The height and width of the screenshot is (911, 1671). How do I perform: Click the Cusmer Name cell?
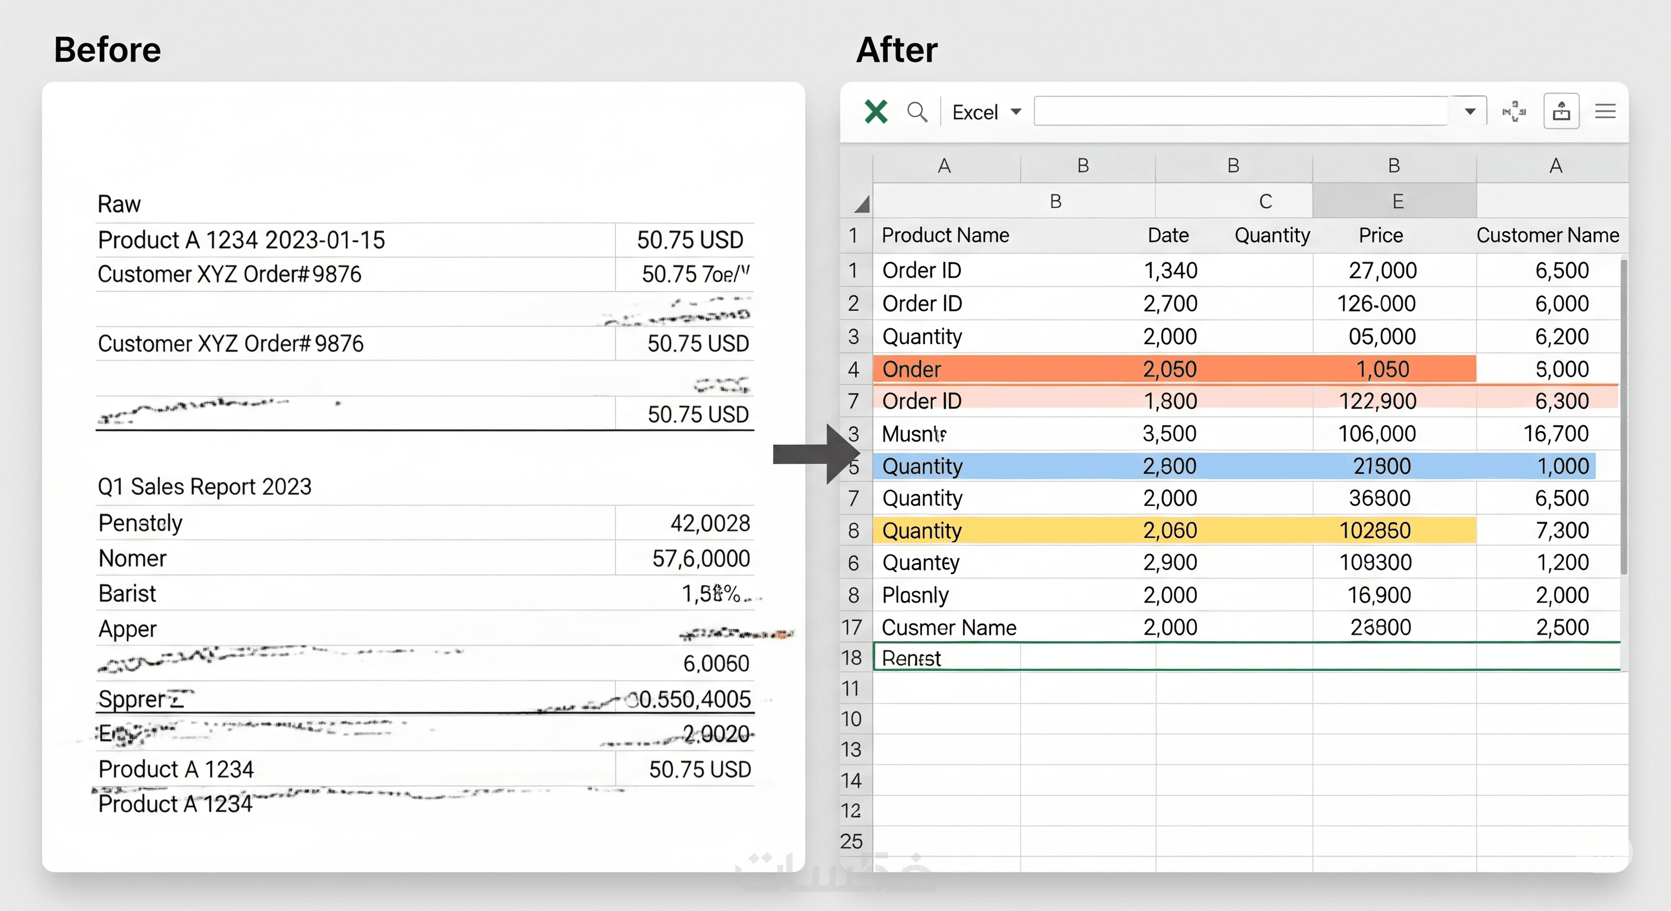tap(948, 627)
